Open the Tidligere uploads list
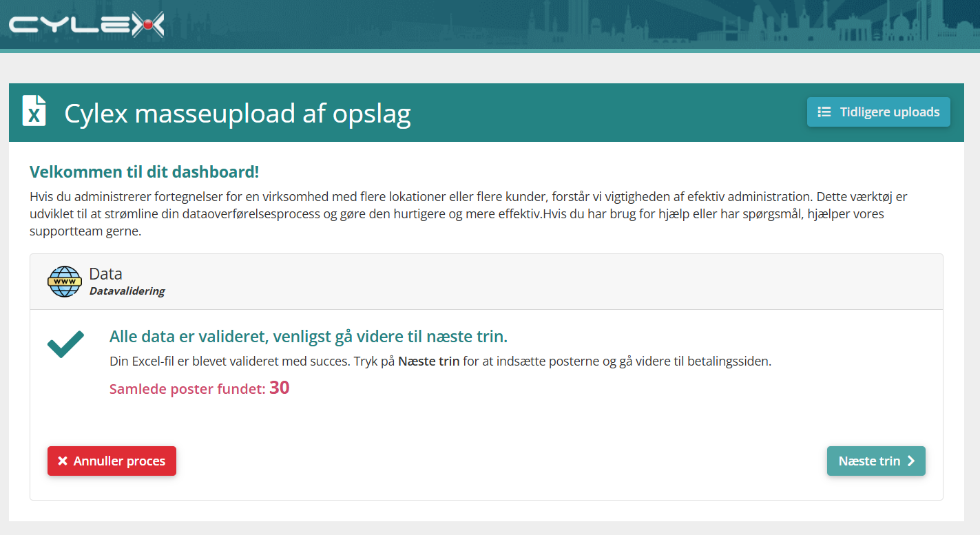Viewport: 980px width, 535px height. 878,112
